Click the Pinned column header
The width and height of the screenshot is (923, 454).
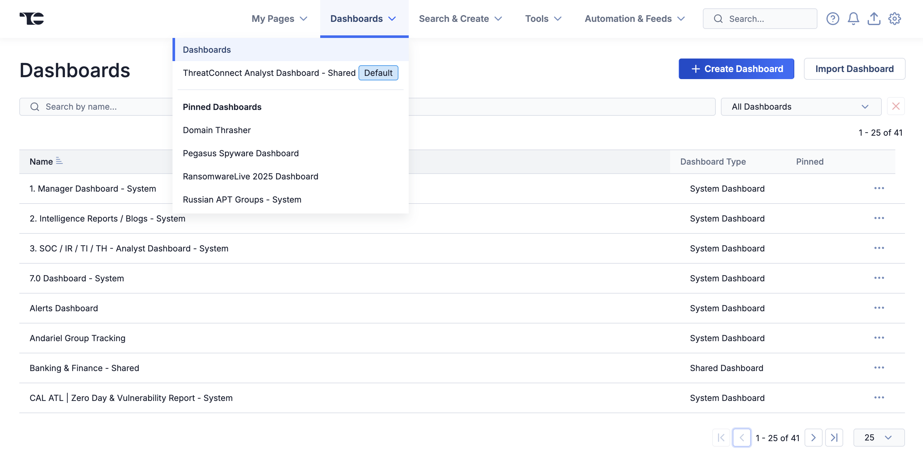coord(809,161)
